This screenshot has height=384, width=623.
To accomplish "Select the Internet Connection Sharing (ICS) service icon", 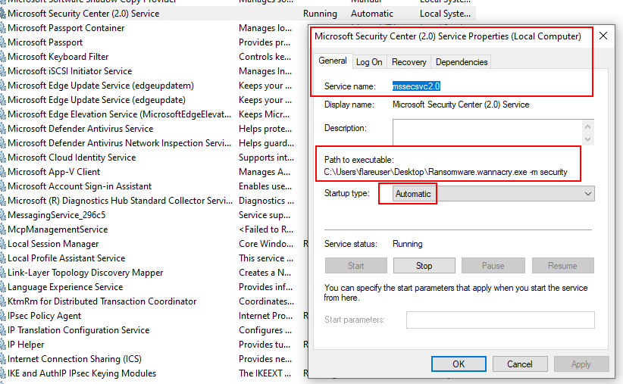I will [3, 359].
